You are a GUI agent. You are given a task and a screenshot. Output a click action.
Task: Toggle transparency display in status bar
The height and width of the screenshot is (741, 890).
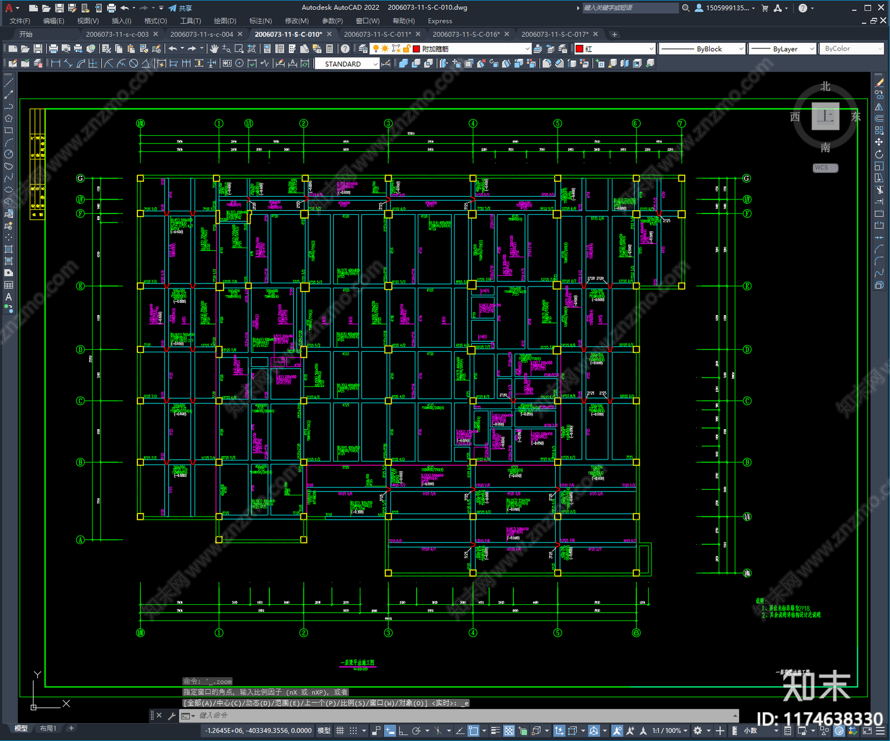point(509,730)
